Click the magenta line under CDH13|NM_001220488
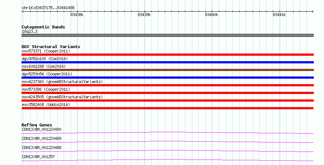The image size is (324, 165). click(167, 151)
